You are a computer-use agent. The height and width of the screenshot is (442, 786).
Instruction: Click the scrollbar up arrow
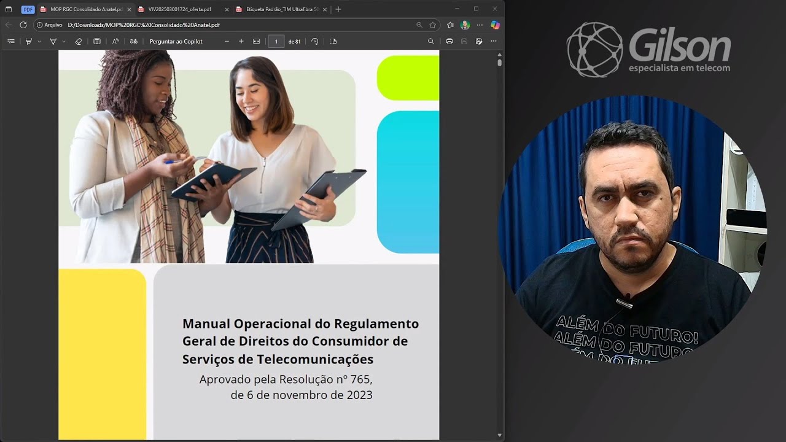click(x=500, y=55)
